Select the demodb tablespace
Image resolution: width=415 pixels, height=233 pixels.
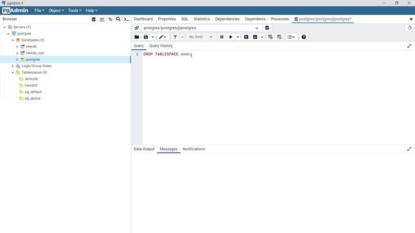[x=31, y=79]
